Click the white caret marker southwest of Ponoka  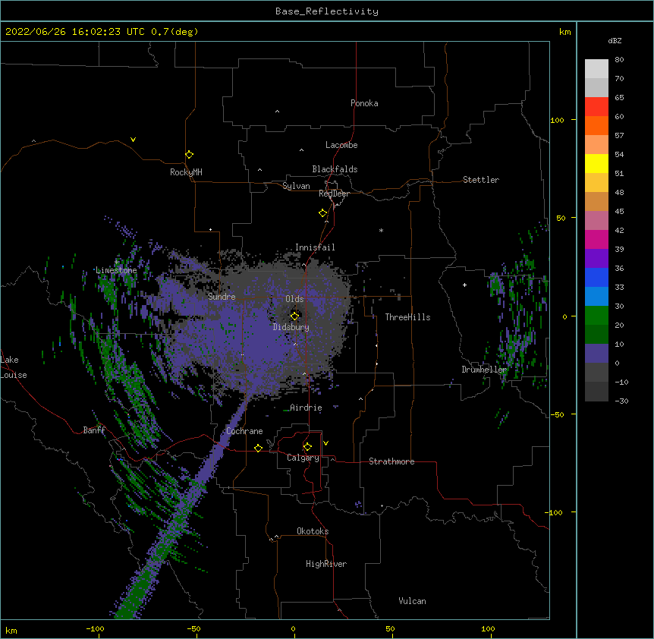(278, 112)
